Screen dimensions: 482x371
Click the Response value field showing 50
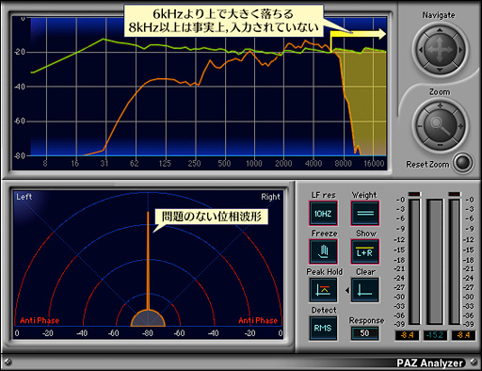tap(364, 333)
